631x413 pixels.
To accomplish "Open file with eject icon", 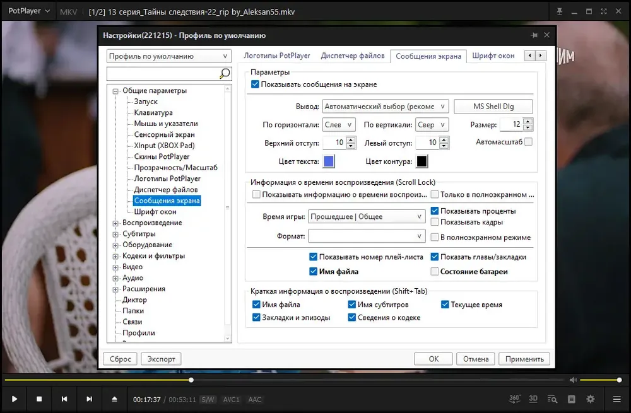I will [x=114, y=399].
